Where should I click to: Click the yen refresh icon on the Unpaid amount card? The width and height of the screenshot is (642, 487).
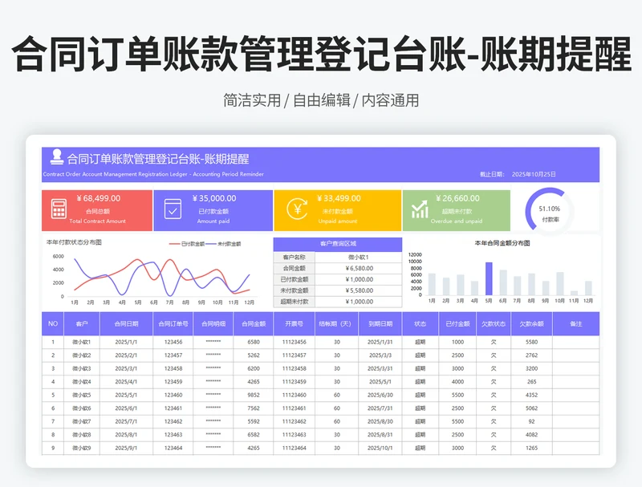click(x=297, y=209)
